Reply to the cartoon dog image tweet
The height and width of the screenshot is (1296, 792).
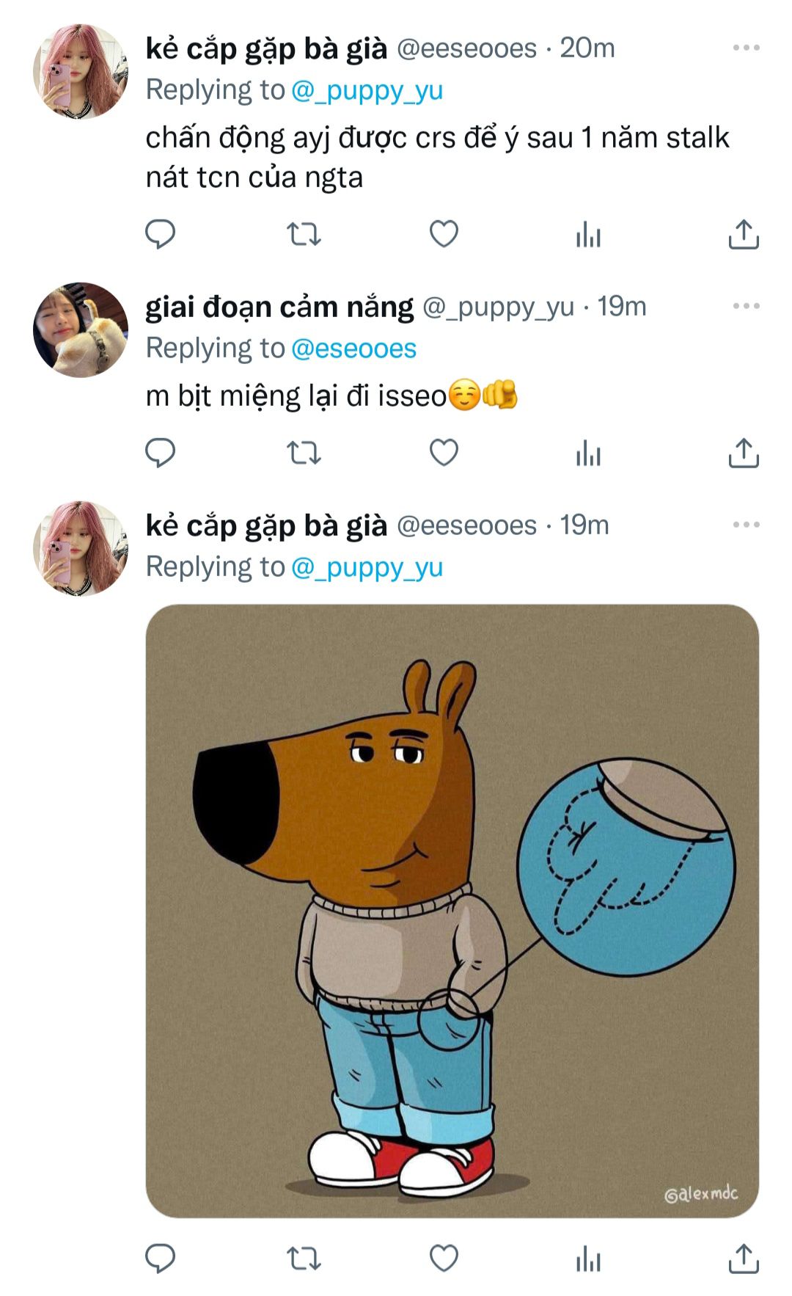160,1258
